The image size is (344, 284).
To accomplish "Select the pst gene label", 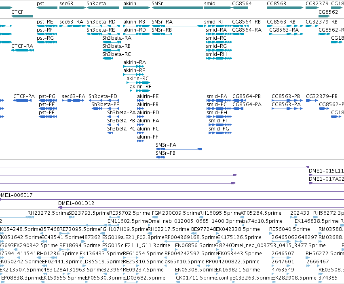I will [40, 4].
